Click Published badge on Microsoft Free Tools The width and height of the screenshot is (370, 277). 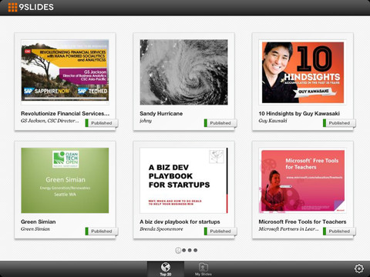click(x=339, y=231)
